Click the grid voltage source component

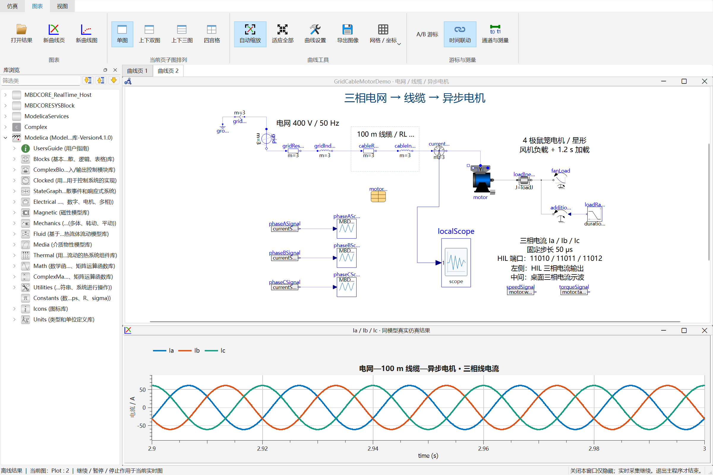click(x=266, y=139)
